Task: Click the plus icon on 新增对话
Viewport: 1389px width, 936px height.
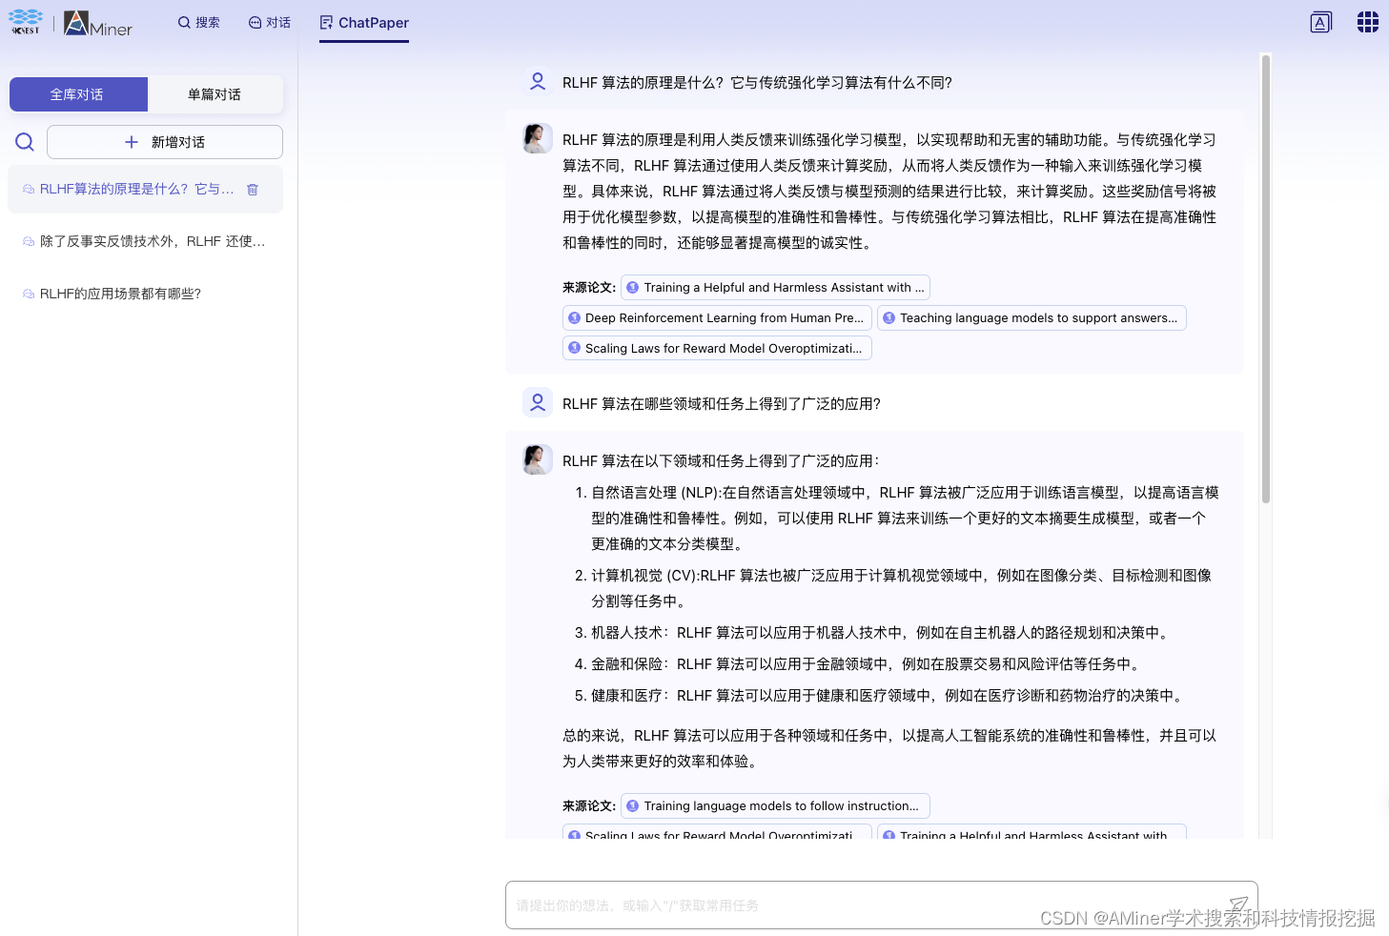Action: point(131,141)
